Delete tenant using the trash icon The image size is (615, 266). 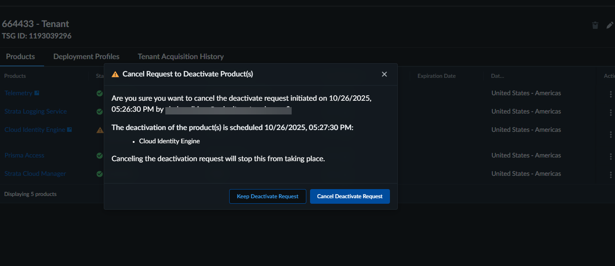[595, 26]
